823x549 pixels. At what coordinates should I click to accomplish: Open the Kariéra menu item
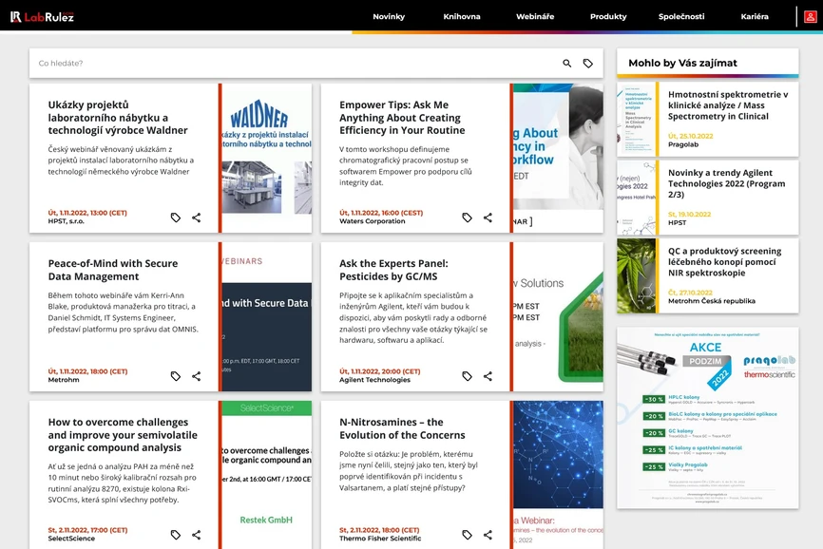(x=756, y=16)
